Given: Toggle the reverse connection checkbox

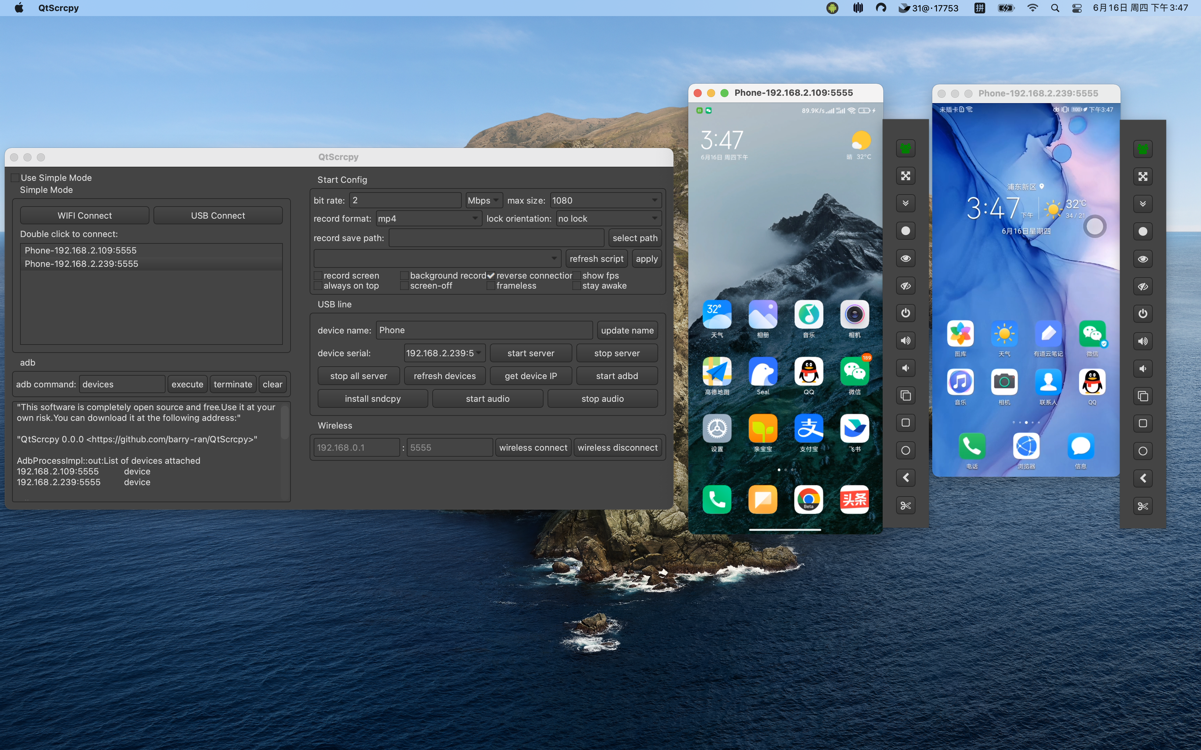Looking at the screenshot, I should click(491, 275).
